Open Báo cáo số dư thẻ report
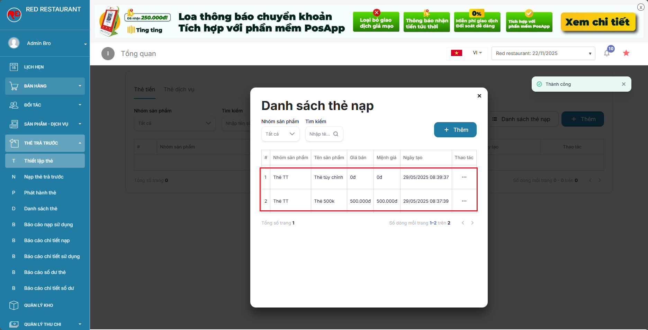 click(x=45, y=272)
